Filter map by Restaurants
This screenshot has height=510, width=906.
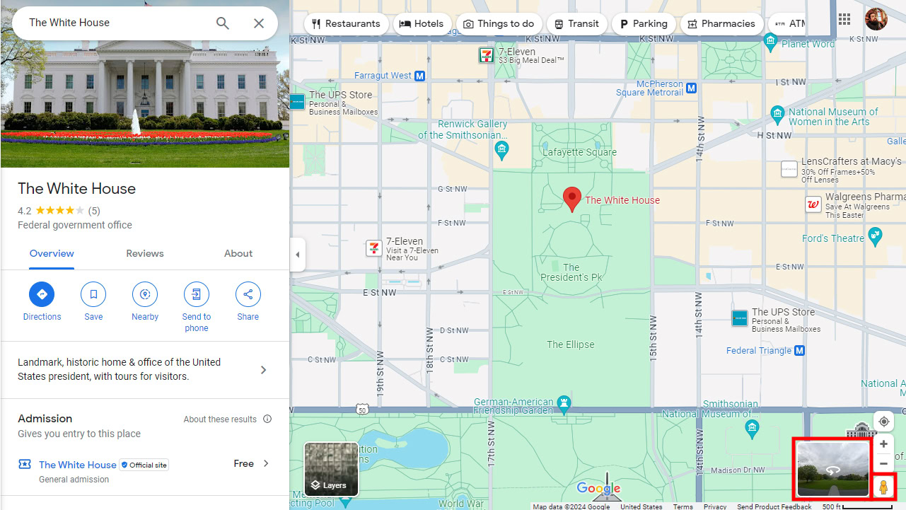tap(346, 24)
